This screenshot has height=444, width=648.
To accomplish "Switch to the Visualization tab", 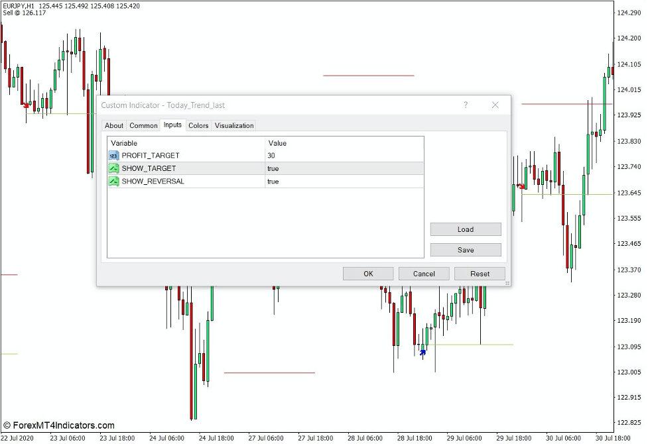I will coord(233,125).
